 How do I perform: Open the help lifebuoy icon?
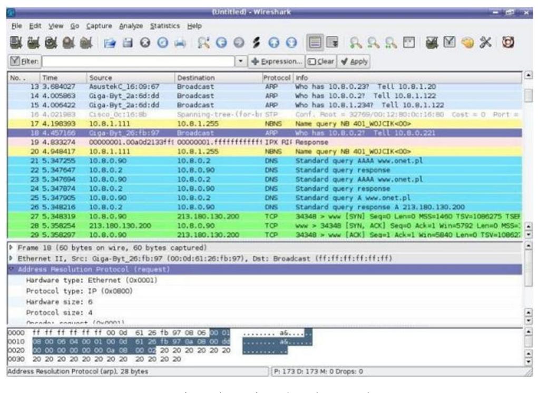pos(508,43)
